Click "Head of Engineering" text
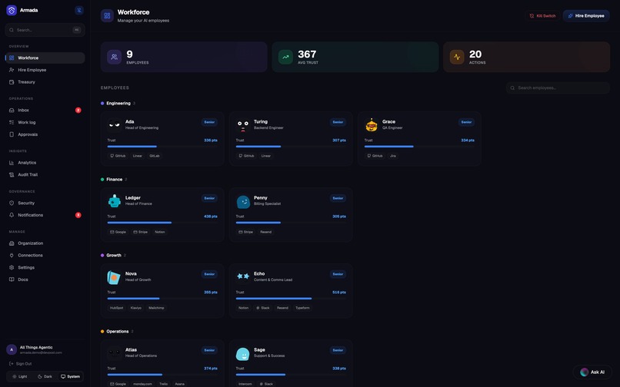Viewport: 620px width, 387px height. pyautogui.click(x=142, y=128)
